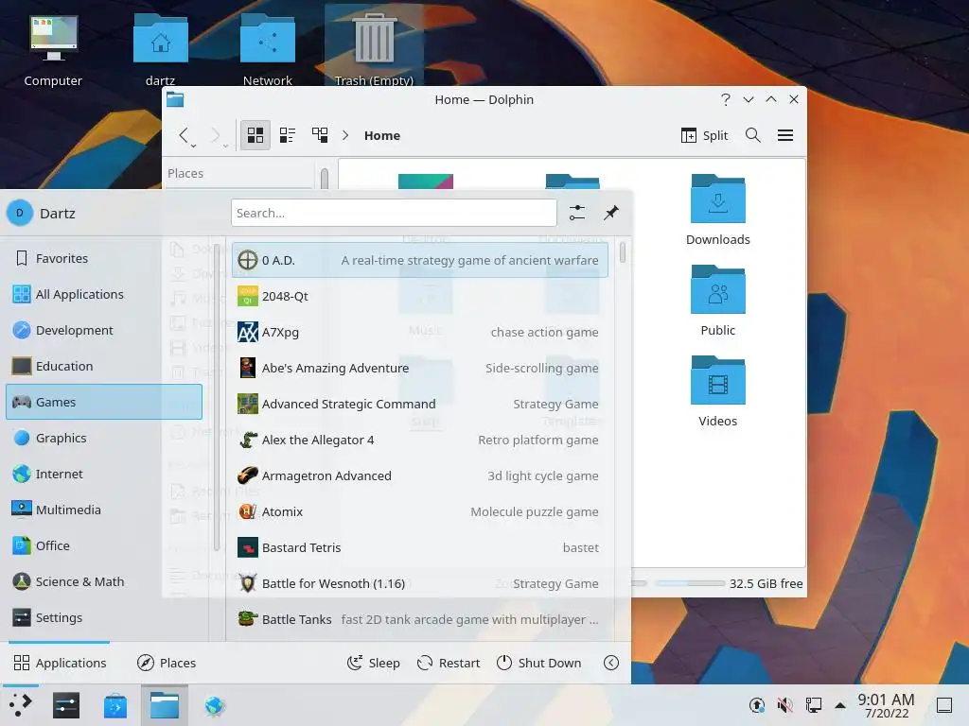Click the Restart button
The image size is (969, 726).
pos(448,663)
